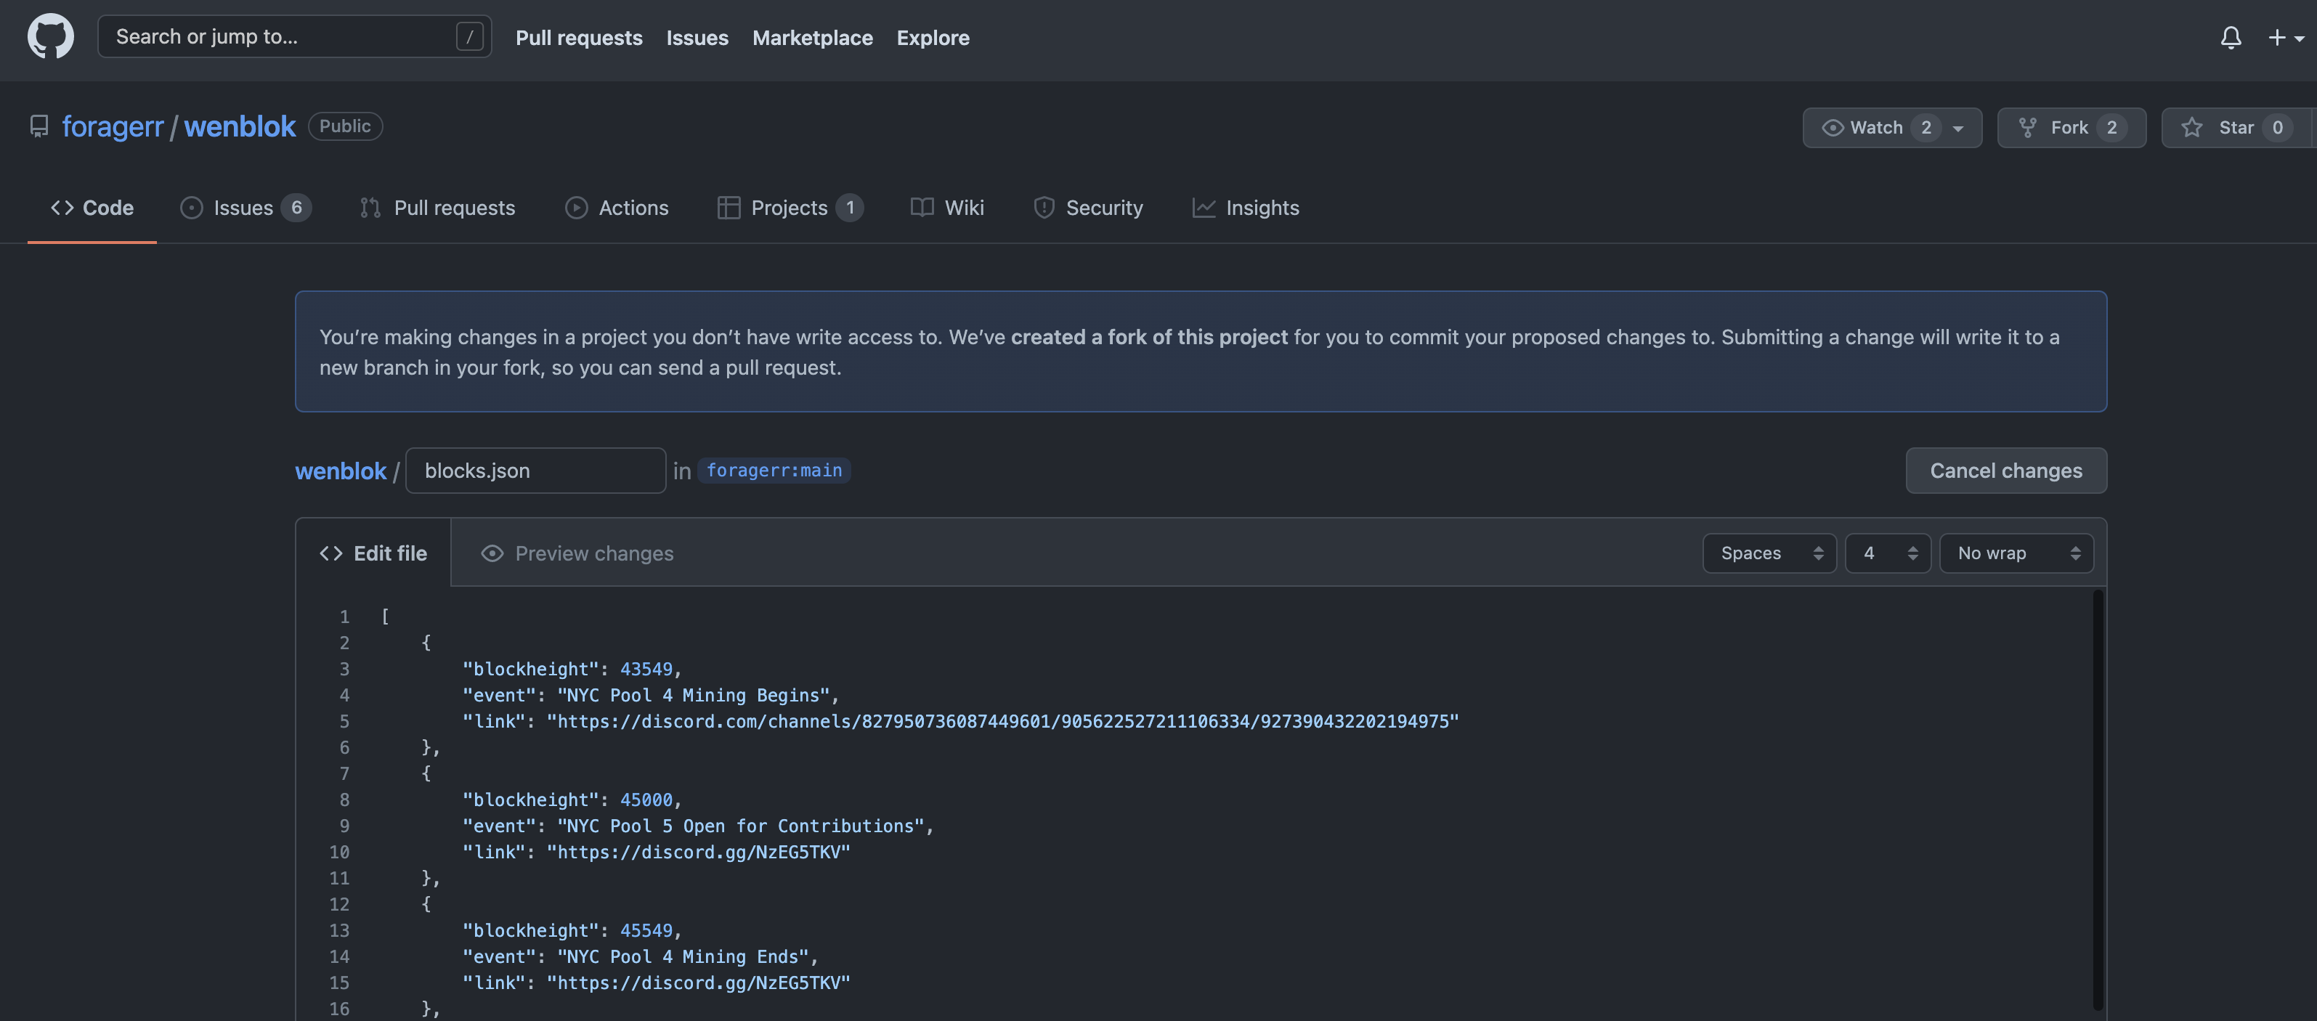Click the Watch count 2
The image size is (2317, 1021).
pyautogui.click(x=1926, y=128)
